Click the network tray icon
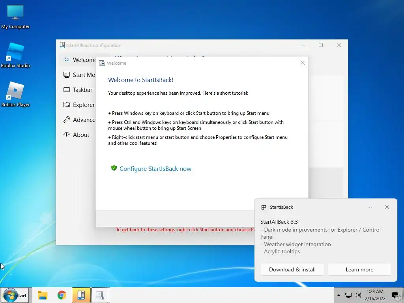Image resolution: width=404 pixels, height=303 pixels. [x=348, y=295]
